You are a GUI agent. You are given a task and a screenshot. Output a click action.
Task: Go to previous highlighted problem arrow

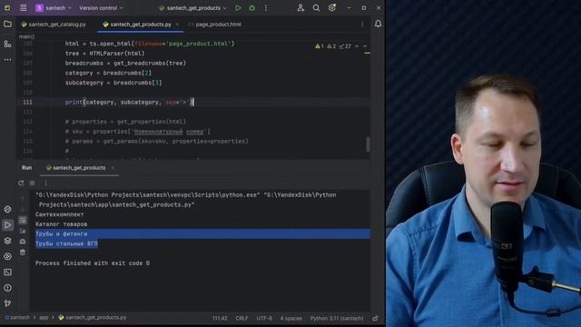(x=357, y=46)
